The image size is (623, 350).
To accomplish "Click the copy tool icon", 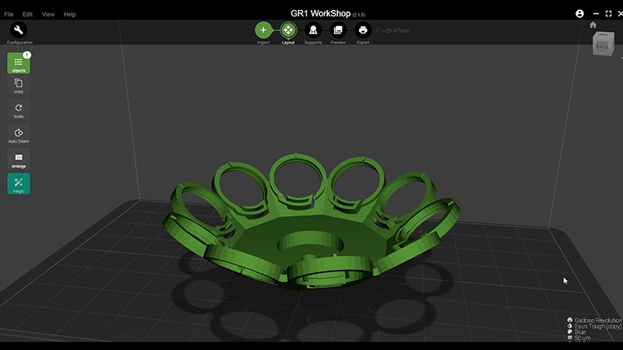I will coord(19,84).
